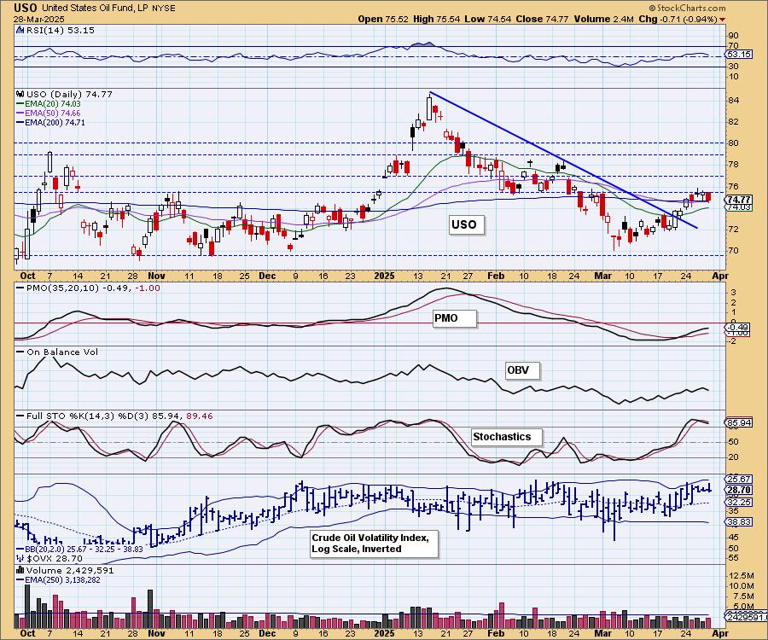The height and width of the screenshot is (640, 768).
Task: Click the PMO annotation box
Action: pos(455,318)
